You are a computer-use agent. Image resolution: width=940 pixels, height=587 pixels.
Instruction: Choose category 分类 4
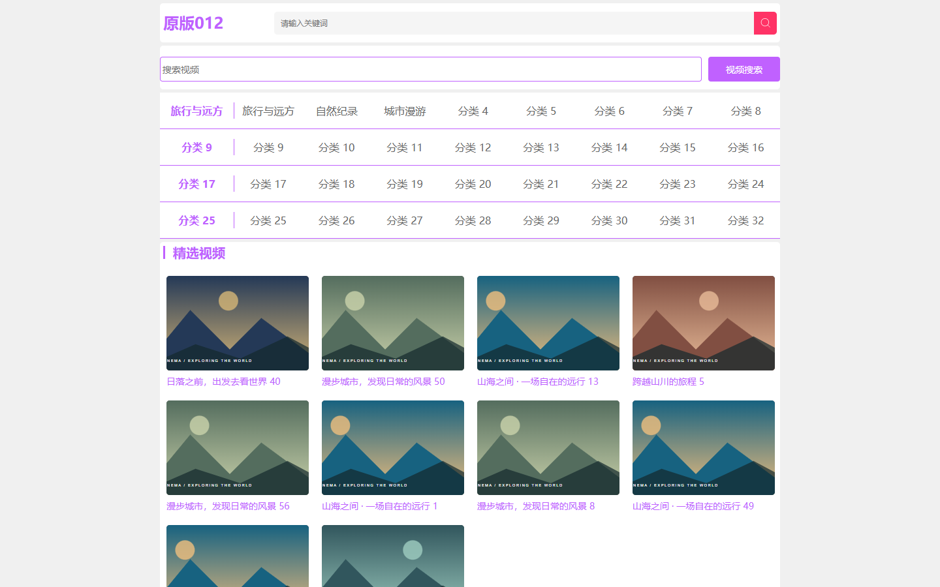[x=473, y=111]
